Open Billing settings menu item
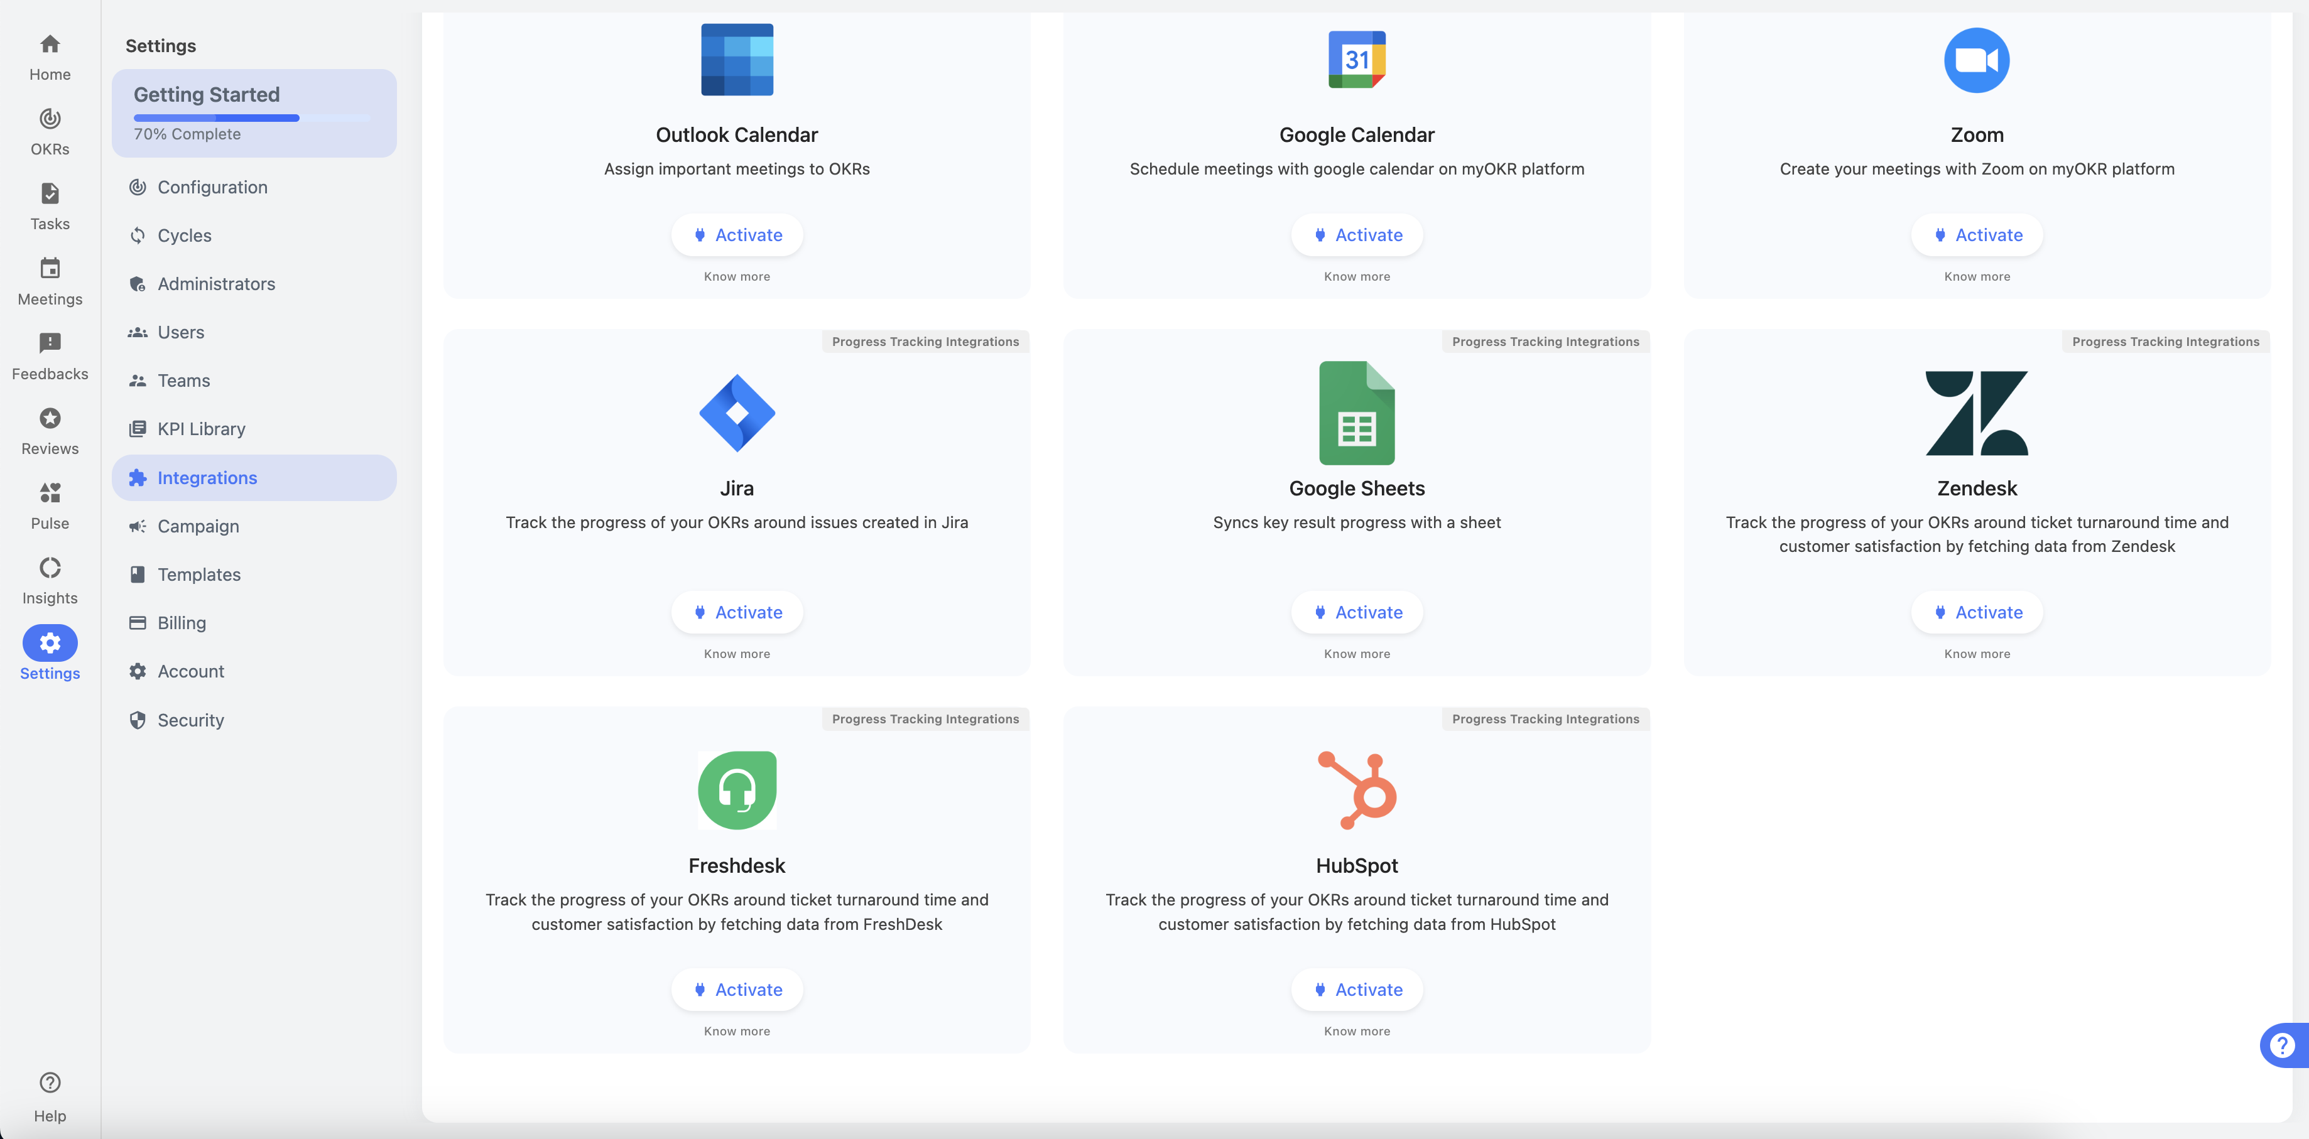 (254, 623)
